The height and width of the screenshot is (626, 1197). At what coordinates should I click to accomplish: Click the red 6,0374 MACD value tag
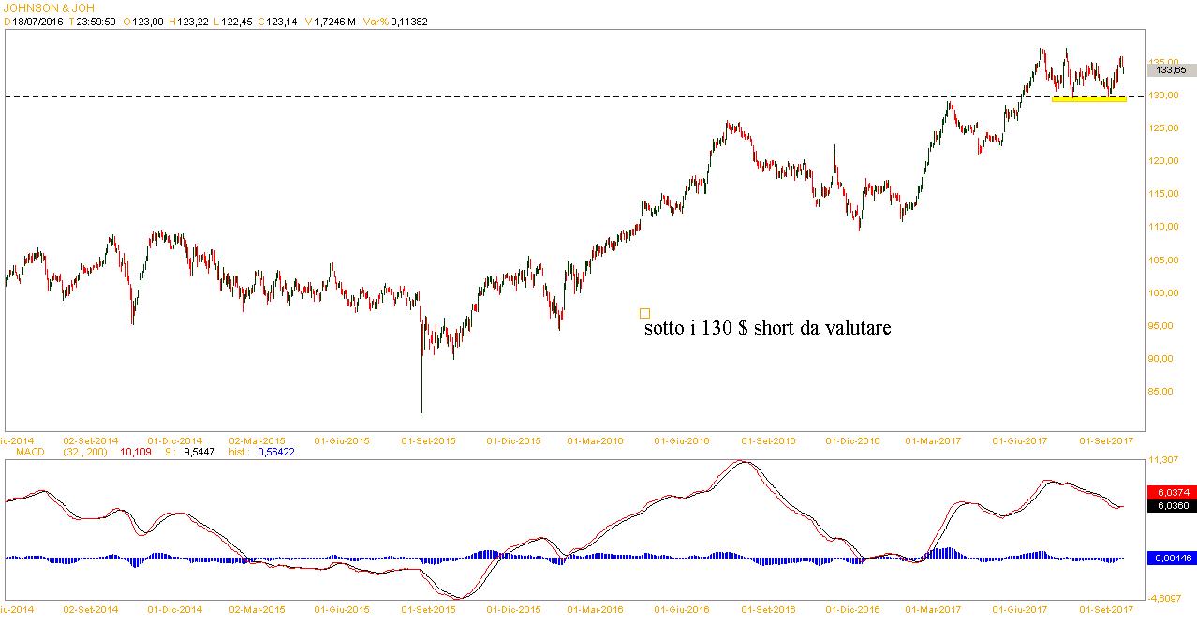click(1171, 493)
